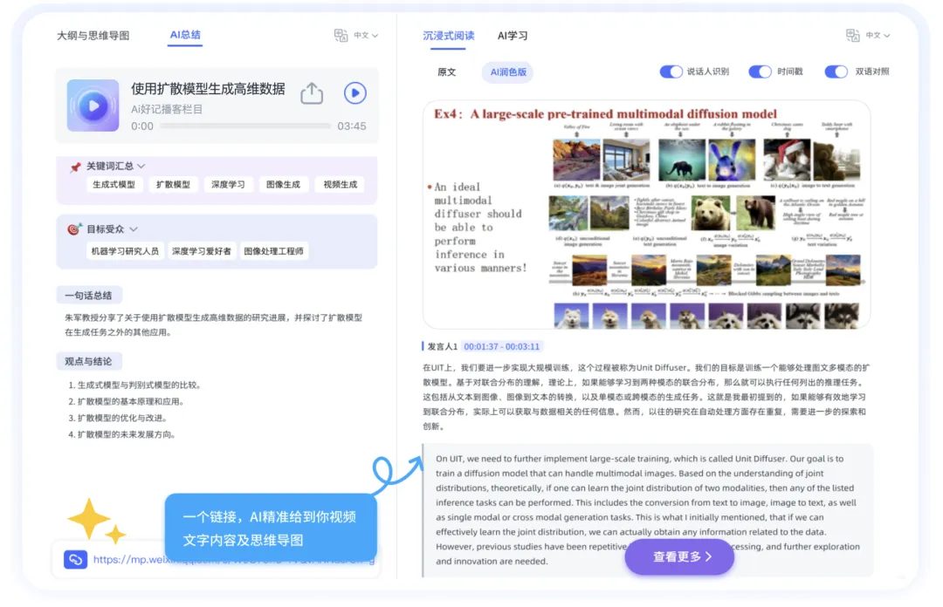Toggle the 时间戳 switch
This screenshot has width=943, height=607.
761,72
